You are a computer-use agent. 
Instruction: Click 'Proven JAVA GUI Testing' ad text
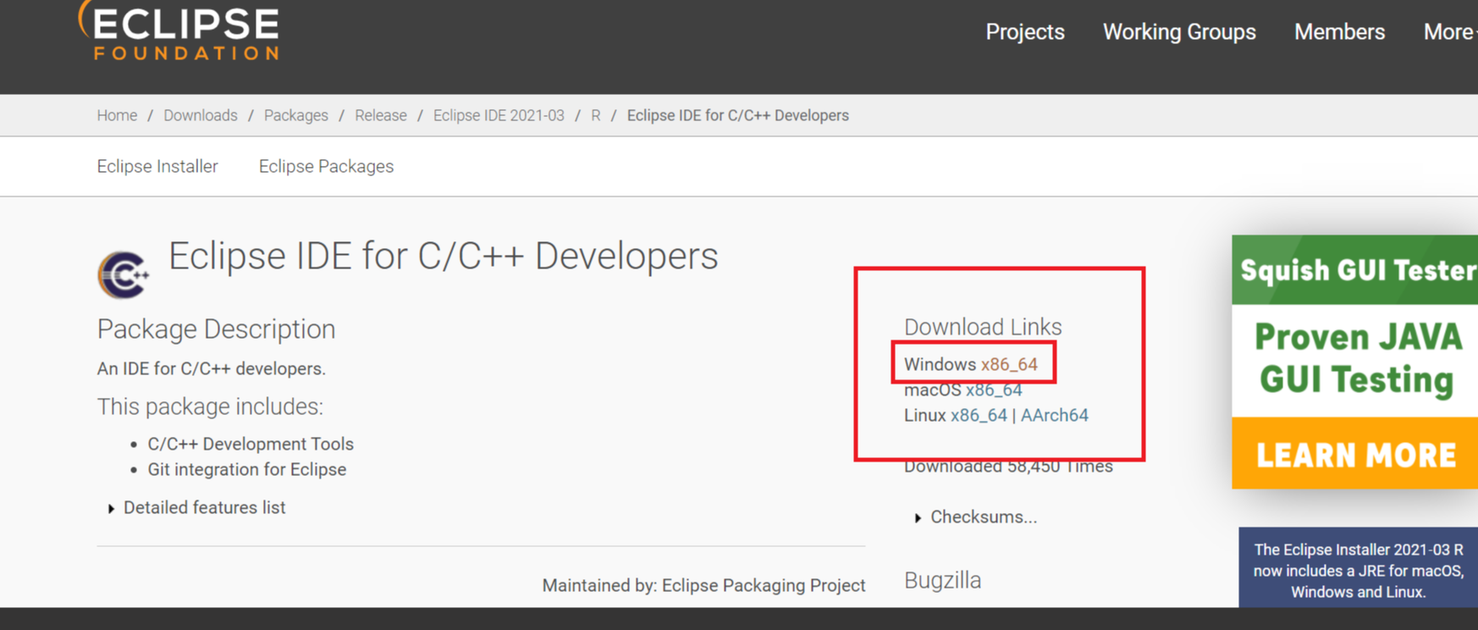coord(1358,358)
